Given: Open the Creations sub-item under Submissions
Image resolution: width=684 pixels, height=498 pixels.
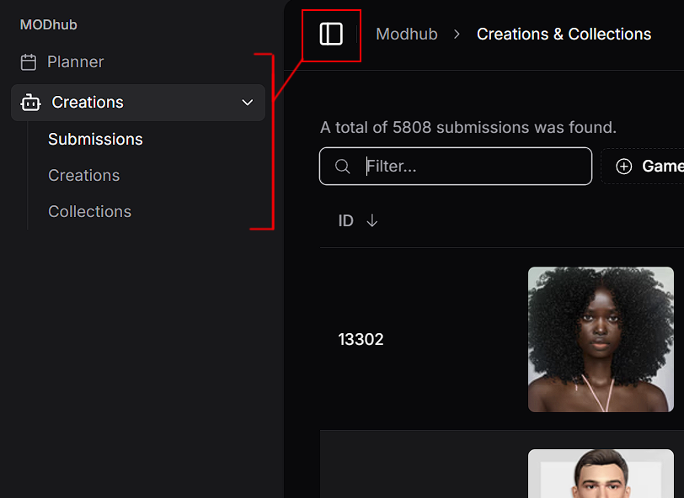Looking at the screenshot, I should pos(83,175).
